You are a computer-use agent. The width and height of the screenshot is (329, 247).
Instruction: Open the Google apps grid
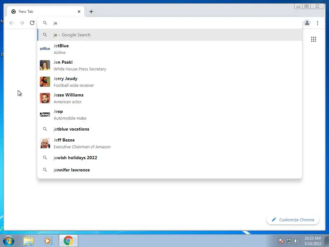tap(314, 39)
